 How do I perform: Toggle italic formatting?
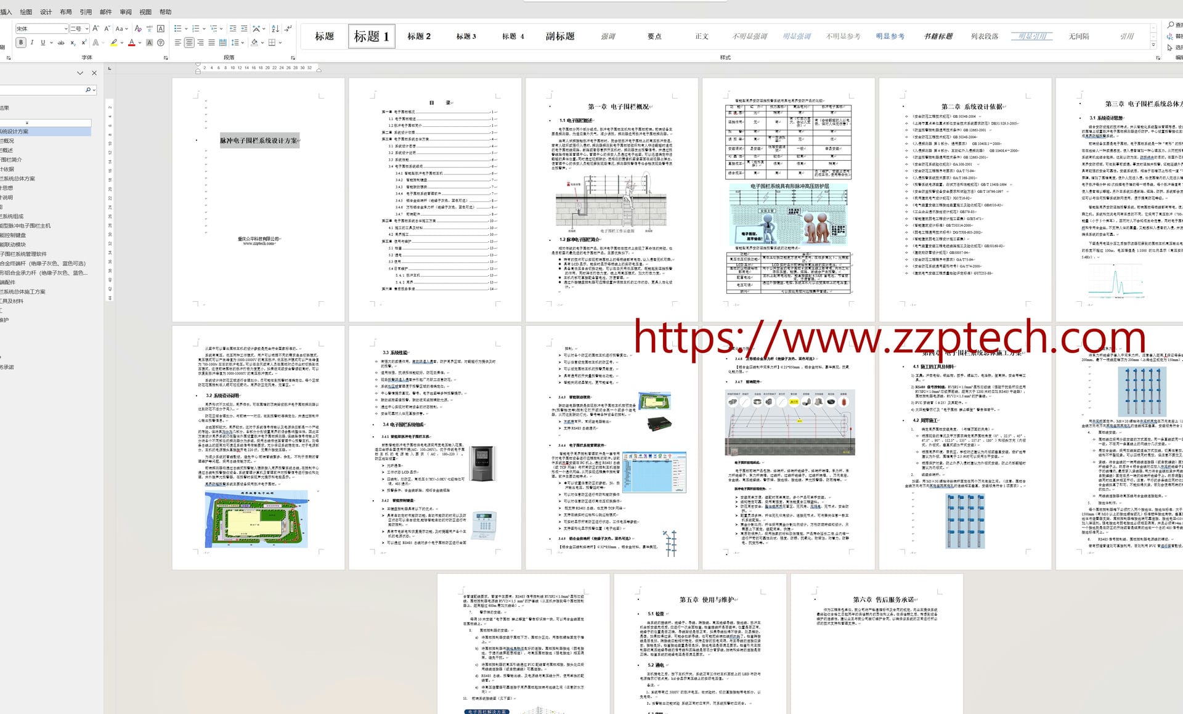click(32, 43)
